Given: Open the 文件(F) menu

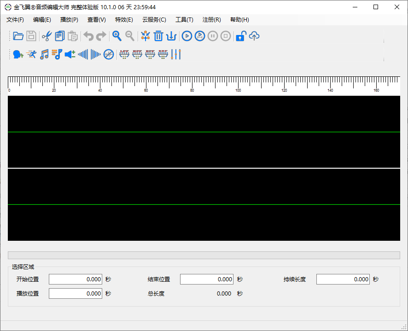Looking at the screenshot, I should [15, 20].
